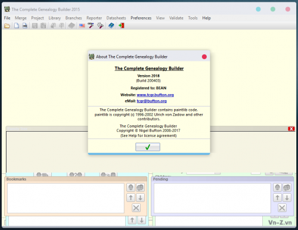Click the grey book library toolbar icon
The height and width of the screenshot is (230, 298).
click(72, 26)
